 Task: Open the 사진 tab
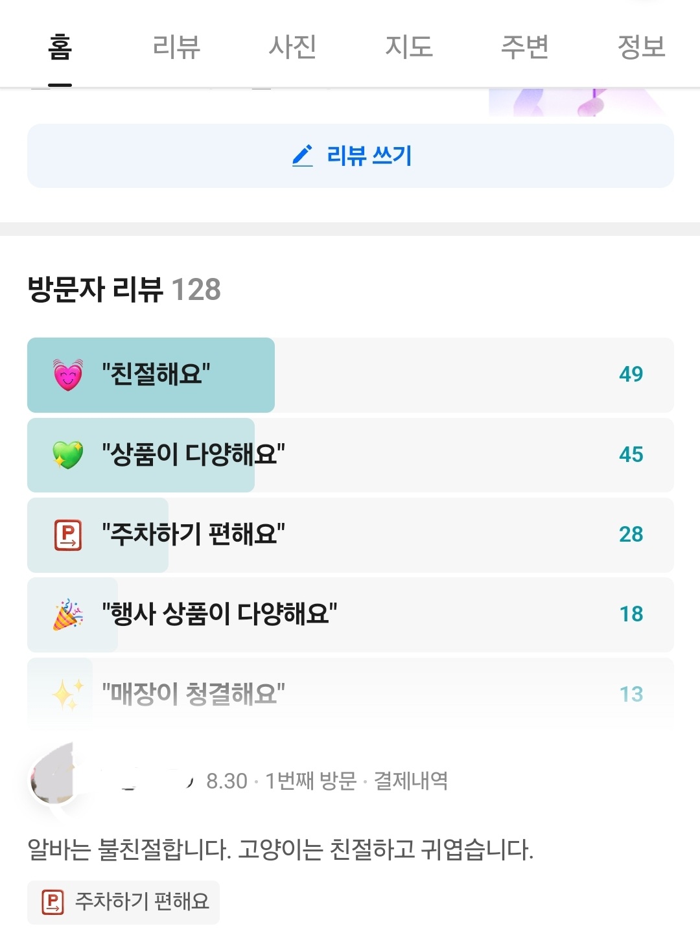[x=292, y=47]
